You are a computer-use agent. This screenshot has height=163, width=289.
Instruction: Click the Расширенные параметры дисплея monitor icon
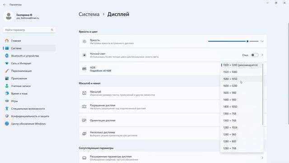(x=84, y=158)
